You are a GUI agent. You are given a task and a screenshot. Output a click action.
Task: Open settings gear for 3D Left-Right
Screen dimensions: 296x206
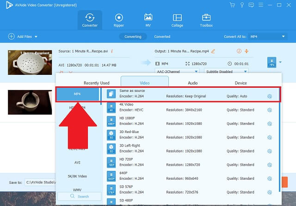(x=270, y=151)
